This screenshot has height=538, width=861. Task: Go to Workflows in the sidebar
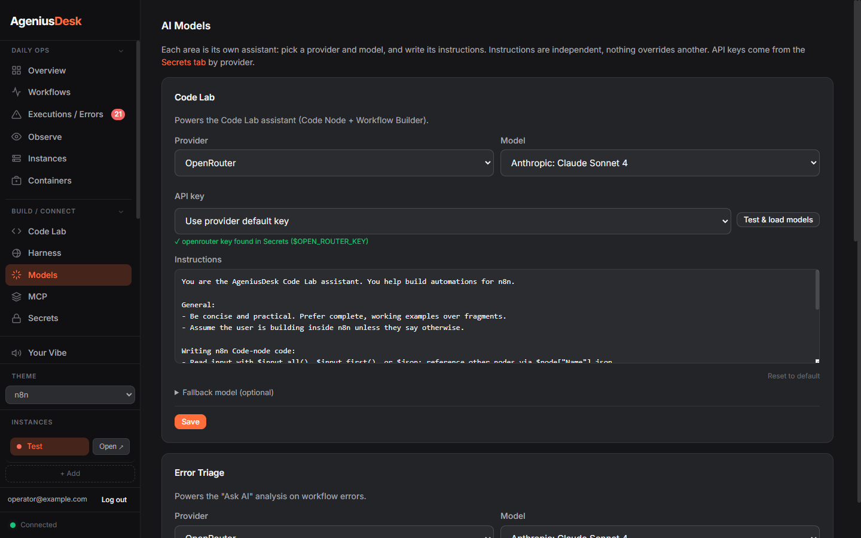pos(68,92)
